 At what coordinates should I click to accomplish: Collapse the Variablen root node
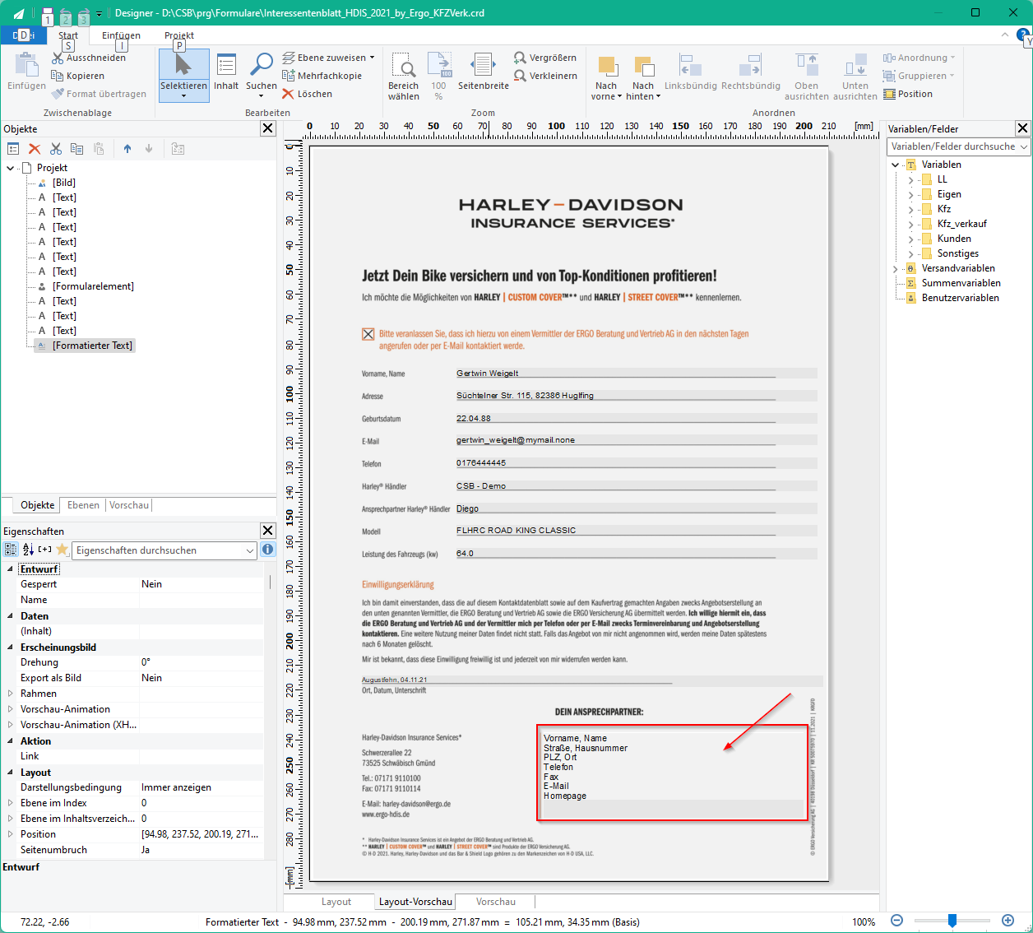[x=896, y=165]
